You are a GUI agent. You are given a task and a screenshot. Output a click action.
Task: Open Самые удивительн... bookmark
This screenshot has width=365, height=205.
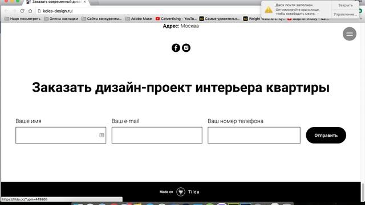click(x=220, y=19)
